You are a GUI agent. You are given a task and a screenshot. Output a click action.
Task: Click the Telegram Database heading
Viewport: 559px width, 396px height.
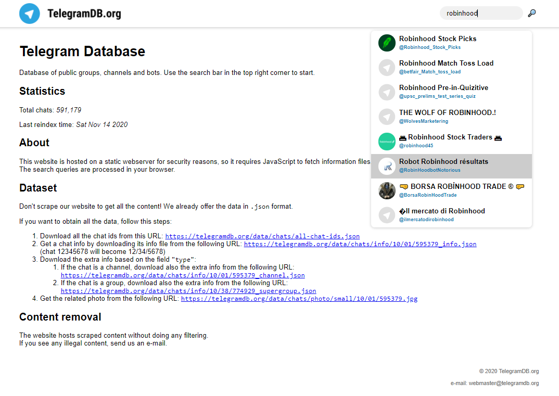tap(82, 52)
